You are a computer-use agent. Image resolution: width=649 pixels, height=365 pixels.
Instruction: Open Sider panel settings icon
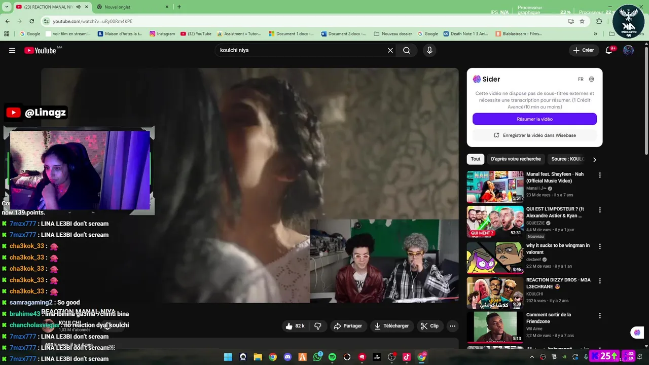(591, 79)
